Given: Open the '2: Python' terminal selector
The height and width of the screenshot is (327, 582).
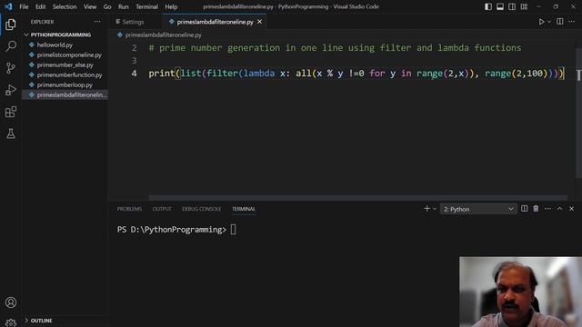Looking at the screenshot, I should coord(478,209).
